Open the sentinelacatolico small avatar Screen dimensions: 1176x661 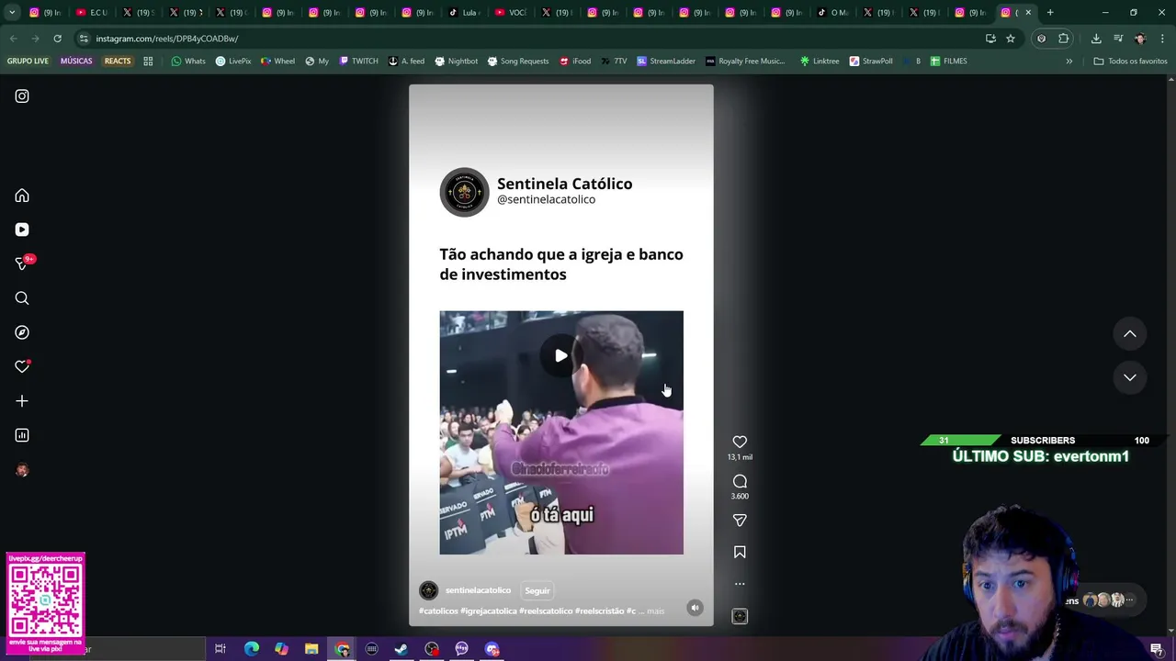point(428,590)
